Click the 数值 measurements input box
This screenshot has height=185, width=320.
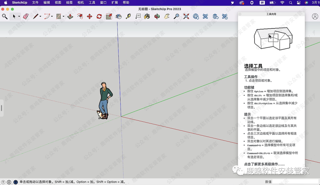(x=295, y=182)
